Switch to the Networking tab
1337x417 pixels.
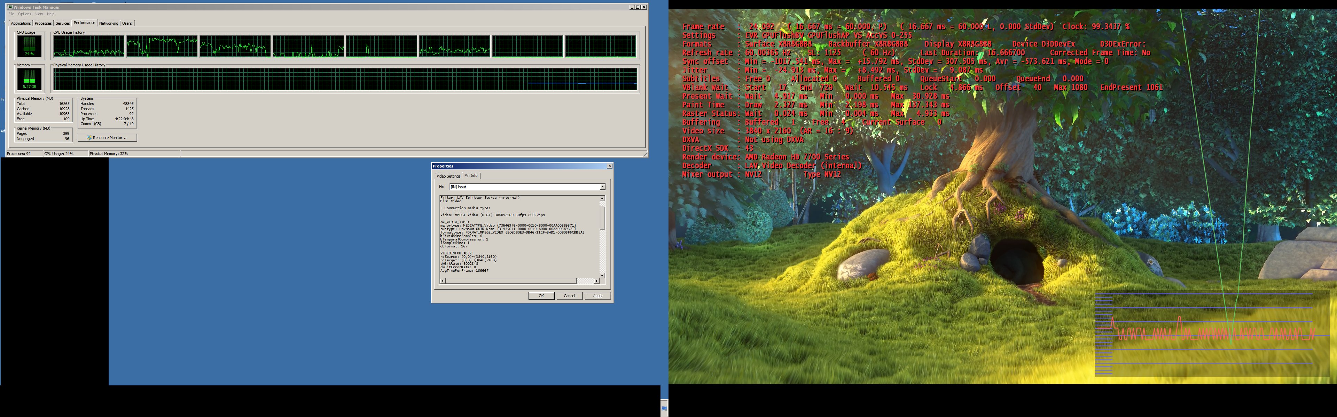109,23
